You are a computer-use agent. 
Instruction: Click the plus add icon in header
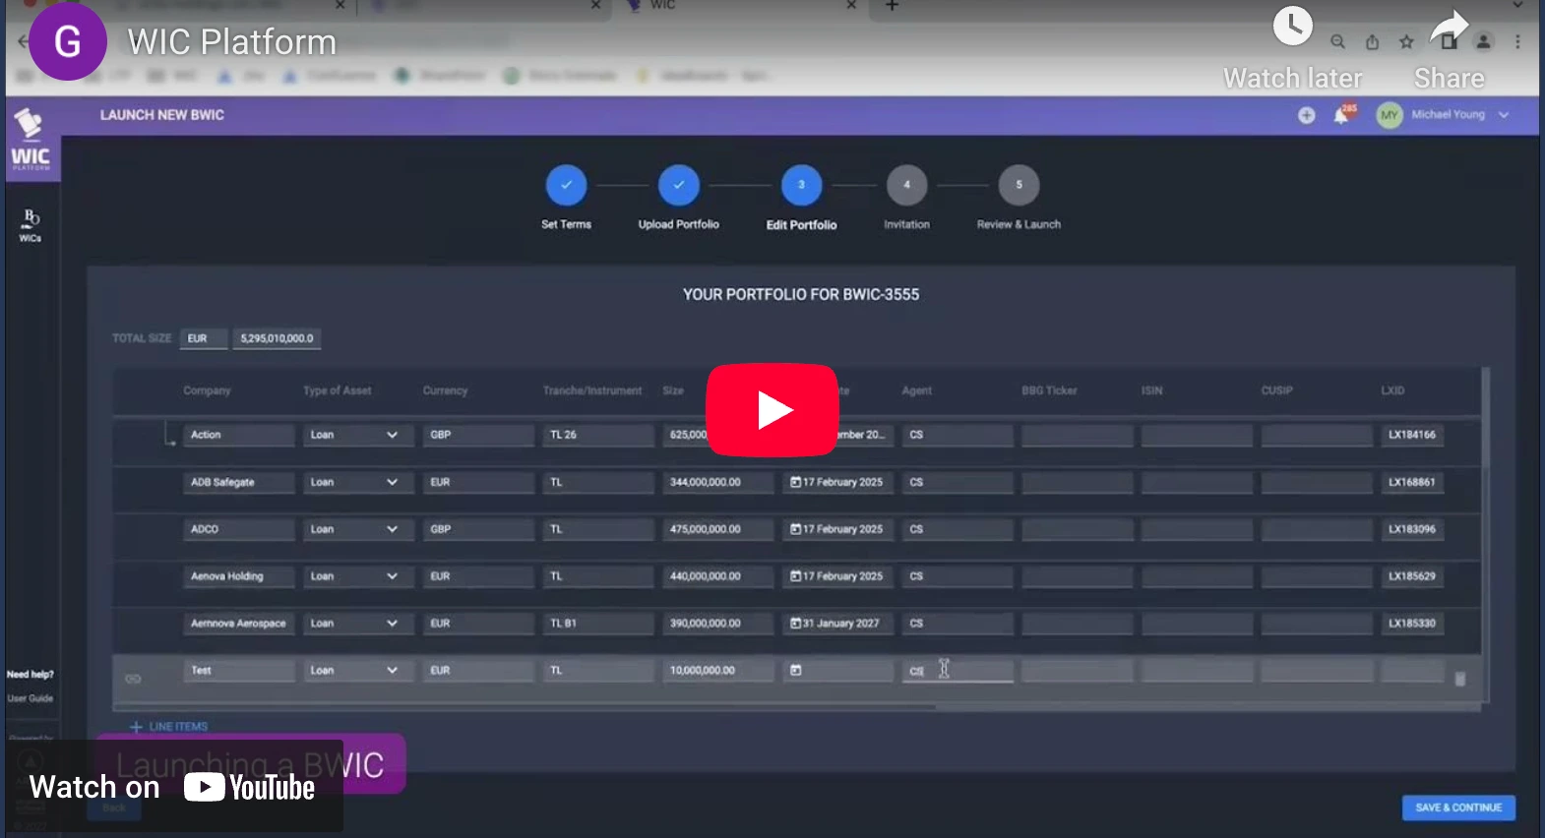tap(1306, 115)
